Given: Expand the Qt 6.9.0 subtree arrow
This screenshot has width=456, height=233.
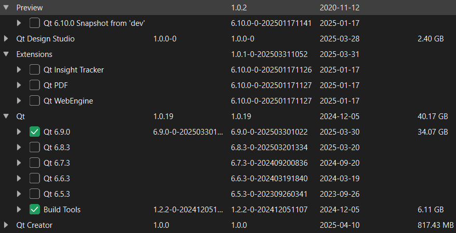Looking at the screenshot, I should point(19,132).
